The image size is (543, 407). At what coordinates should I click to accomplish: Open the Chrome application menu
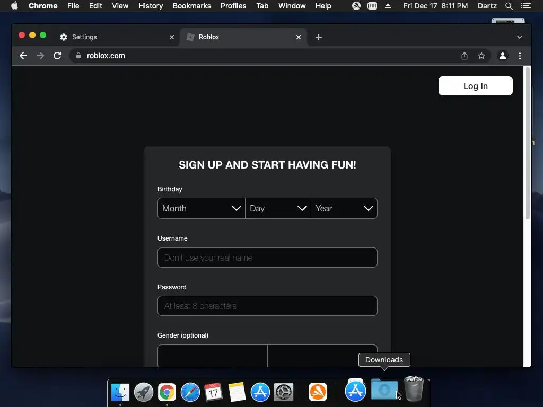43,6
